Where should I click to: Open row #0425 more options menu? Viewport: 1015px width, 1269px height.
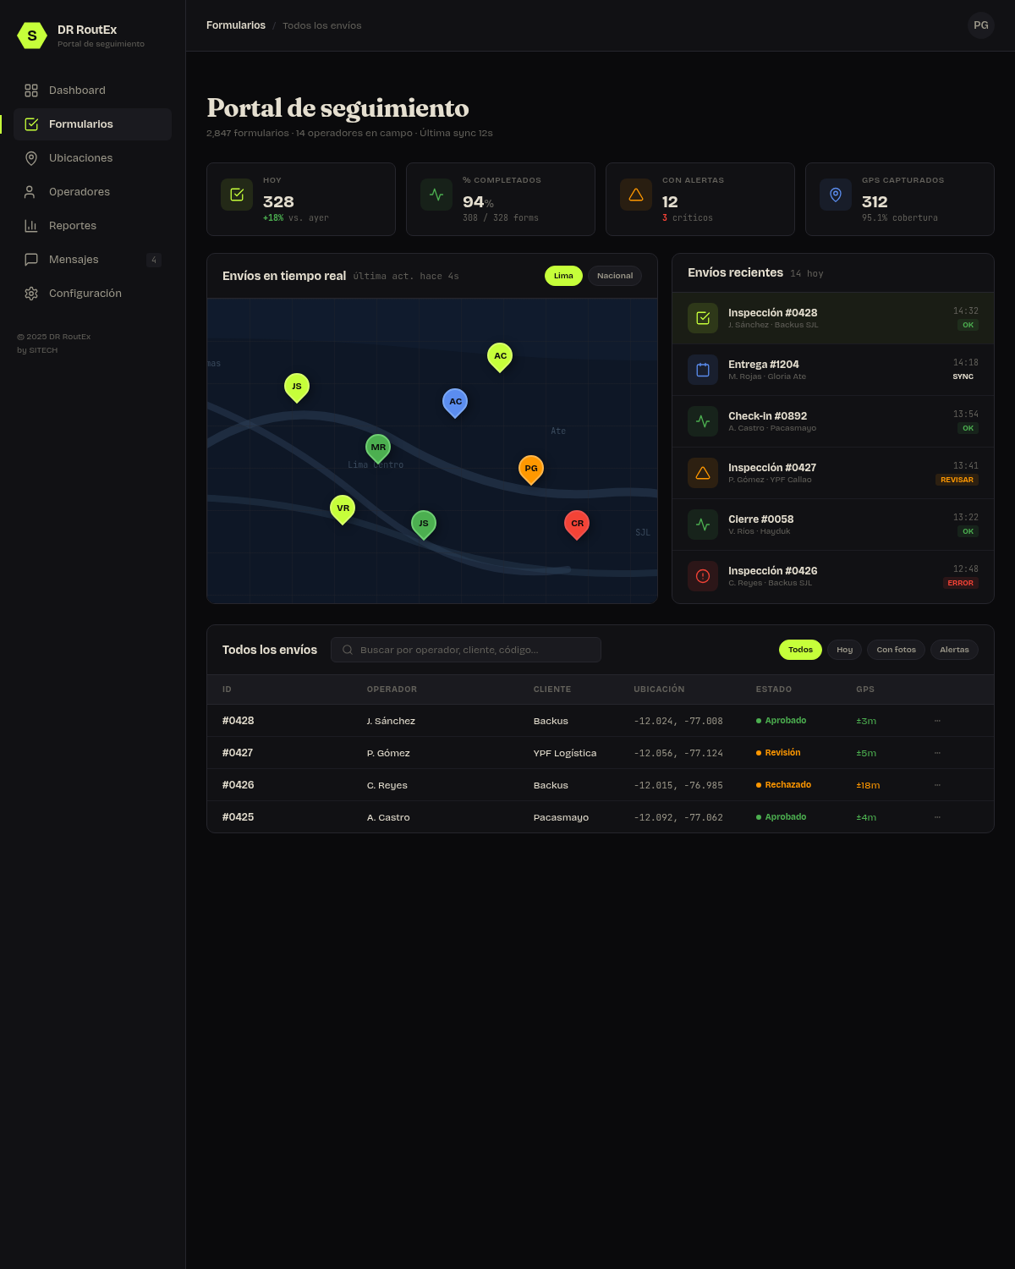coord(937,817)
